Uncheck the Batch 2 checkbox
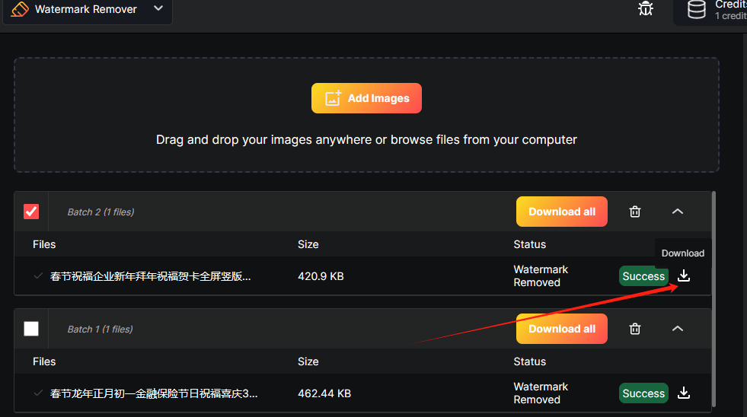 tap(31, 212)
